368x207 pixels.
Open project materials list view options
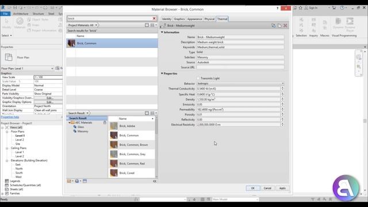(154, 25)
